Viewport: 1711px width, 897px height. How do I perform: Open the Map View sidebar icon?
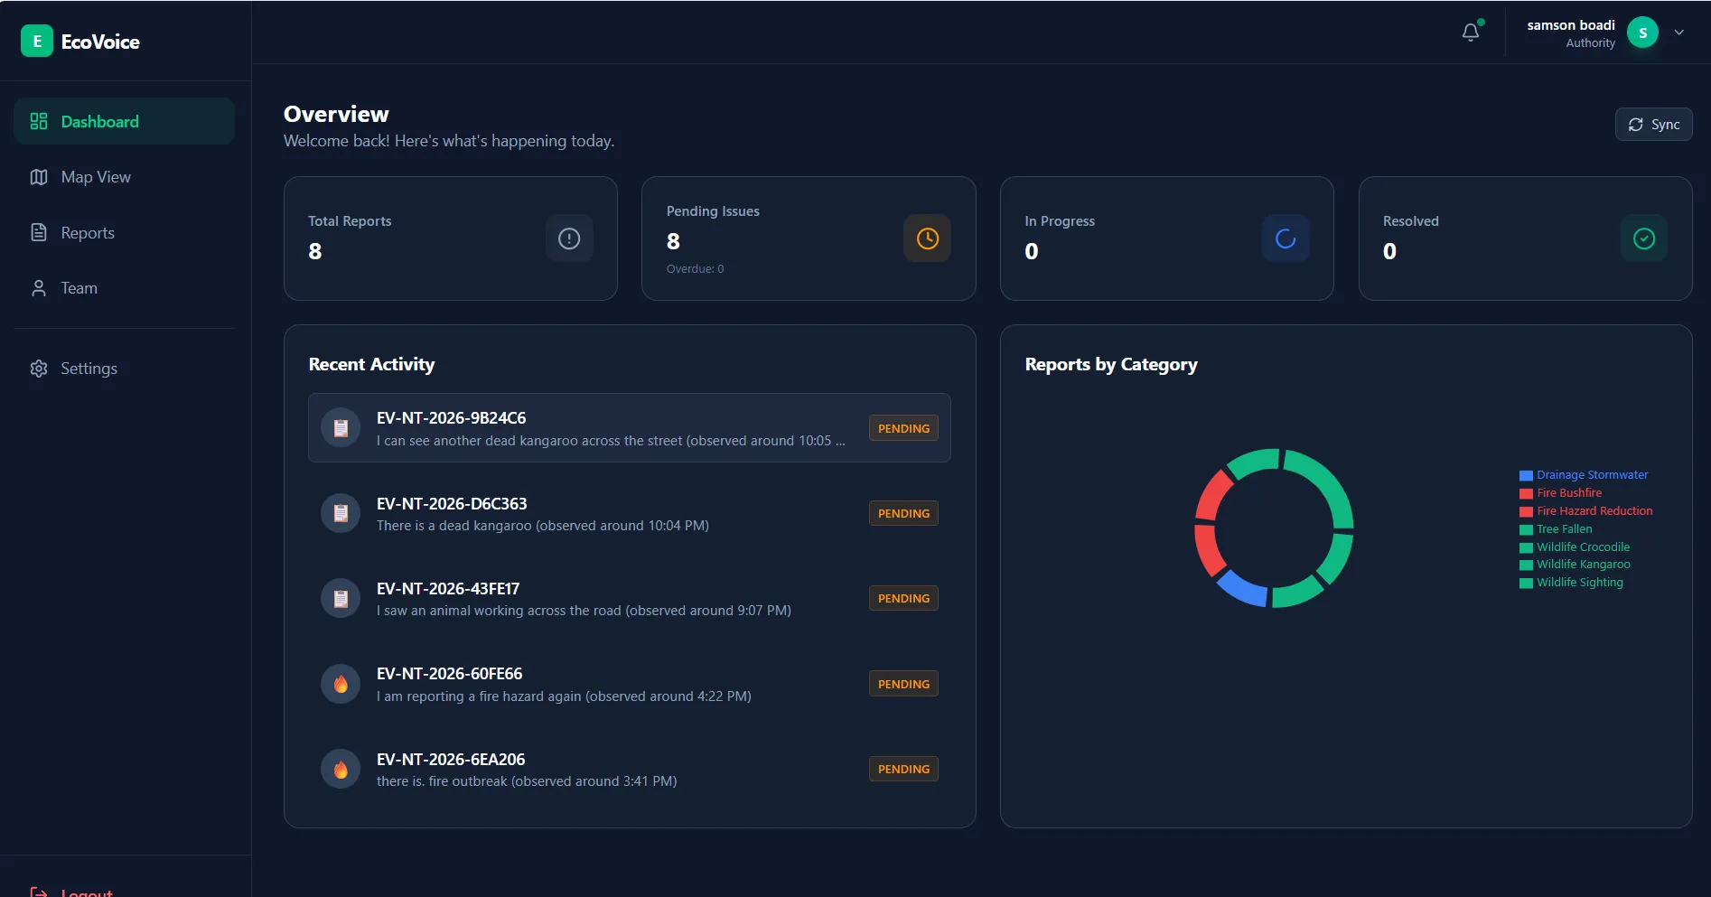39,177
